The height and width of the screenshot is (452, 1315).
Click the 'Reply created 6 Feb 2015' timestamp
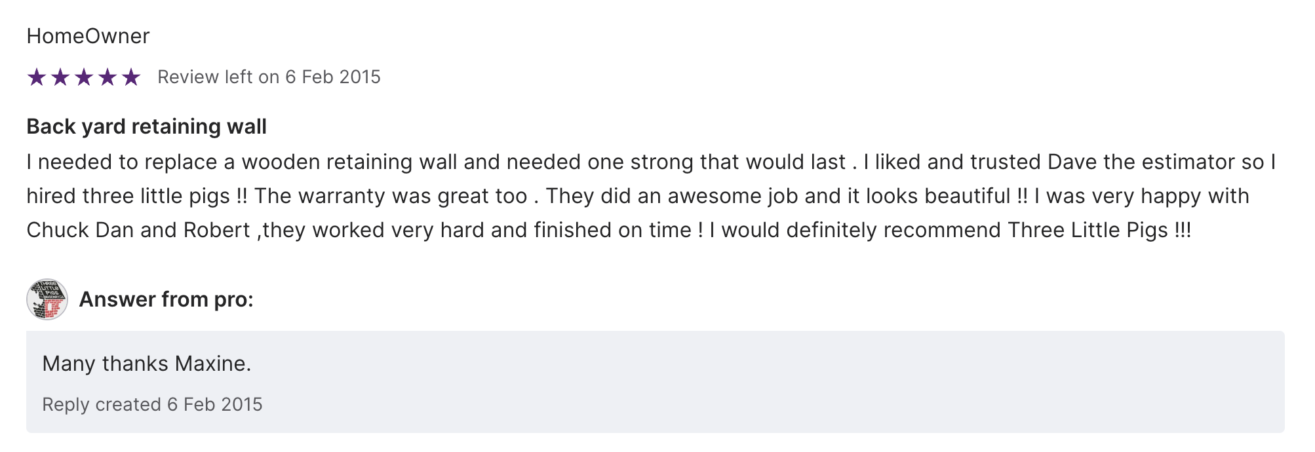point(152,405)
